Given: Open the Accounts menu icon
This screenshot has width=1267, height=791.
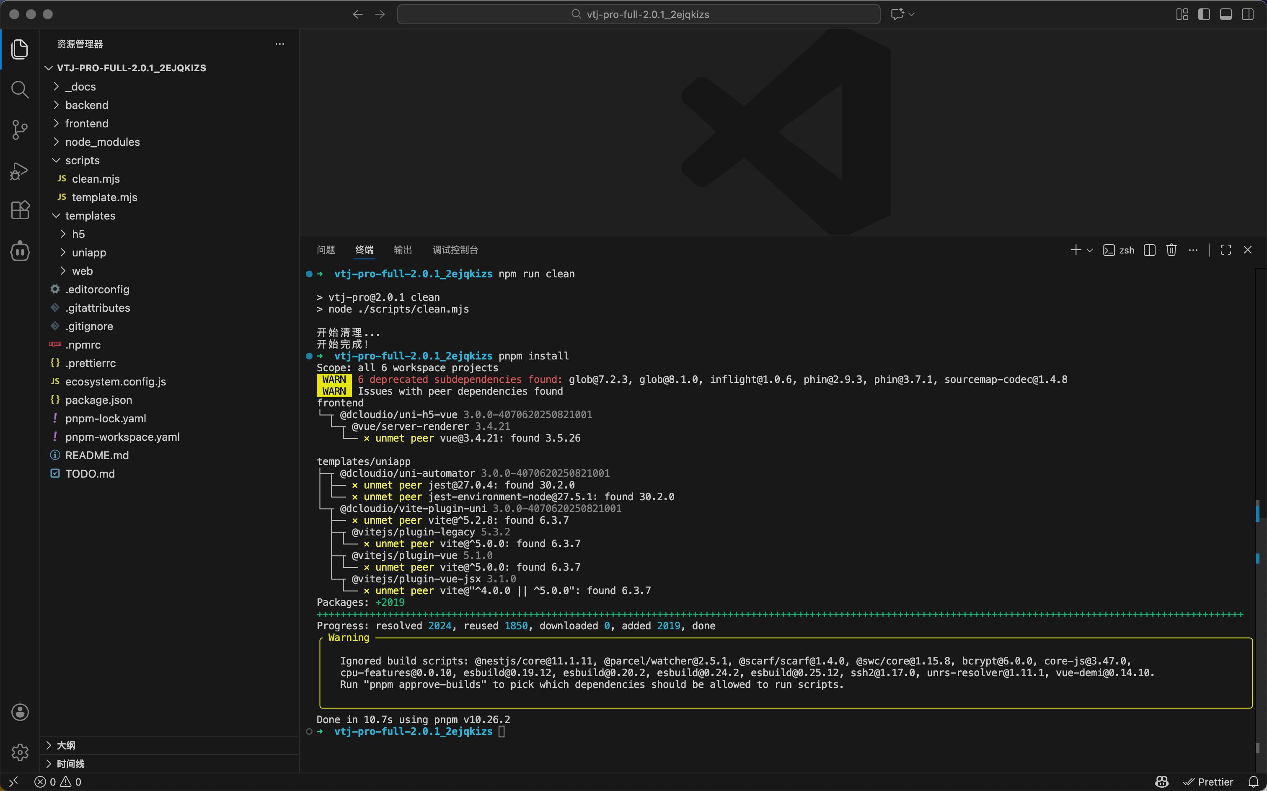Looking at the screenshot, I should click(19, 712).
